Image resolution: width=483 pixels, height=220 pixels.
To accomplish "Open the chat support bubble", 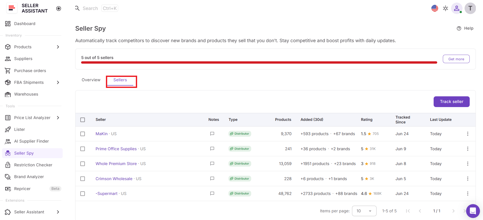I will 473,211.
